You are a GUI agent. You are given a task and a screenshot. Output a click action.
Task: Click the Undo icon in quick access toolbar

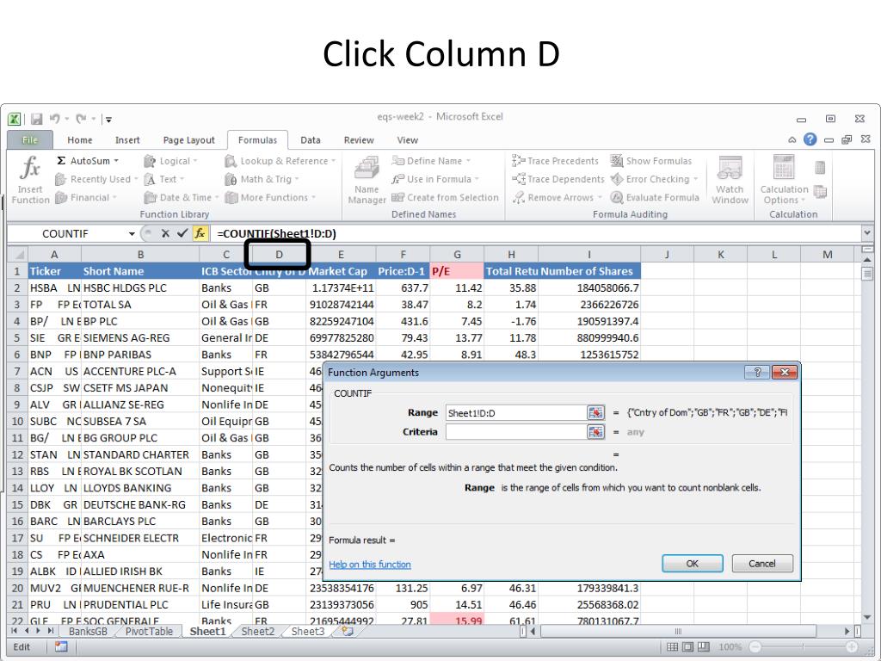tap(54, 119)
